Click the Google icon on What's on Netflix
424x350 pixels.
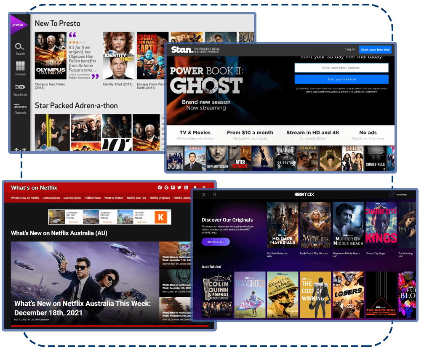pos(166,187)
